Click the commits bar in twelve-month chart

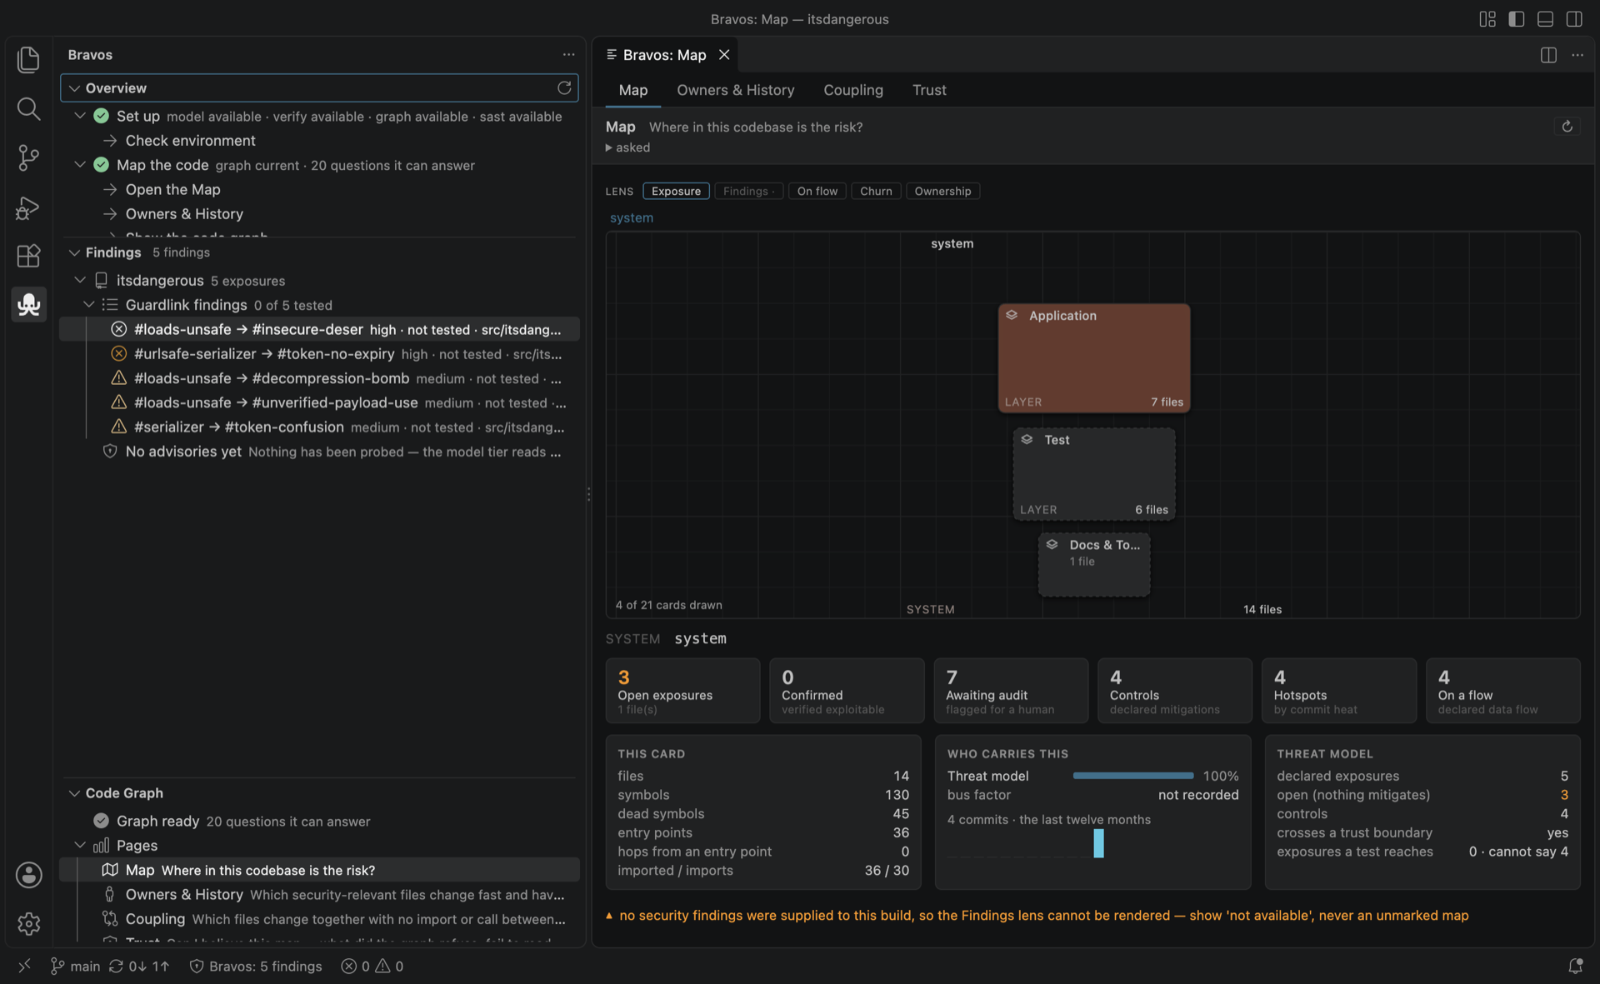click(1098, 843)
